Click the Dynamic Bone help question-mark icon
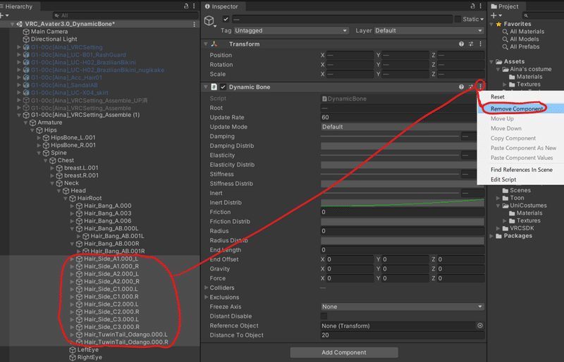This screenshot has width=564, height=362. pos(461,87)
